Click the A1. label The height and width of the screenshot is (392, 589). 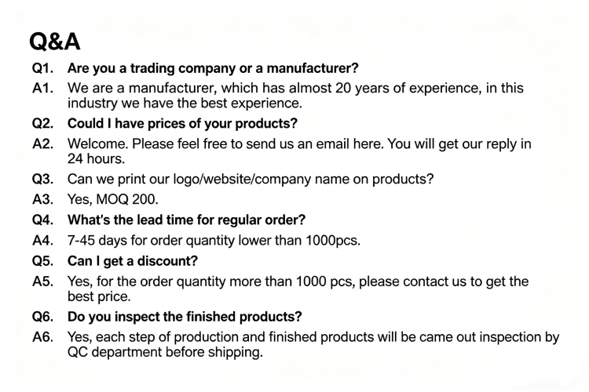click(x=42, y=88)
